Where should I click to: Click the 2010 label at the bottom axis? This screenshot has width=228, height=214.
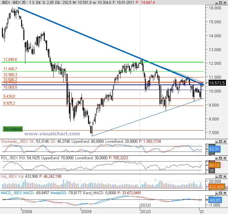tap(146, 211)
